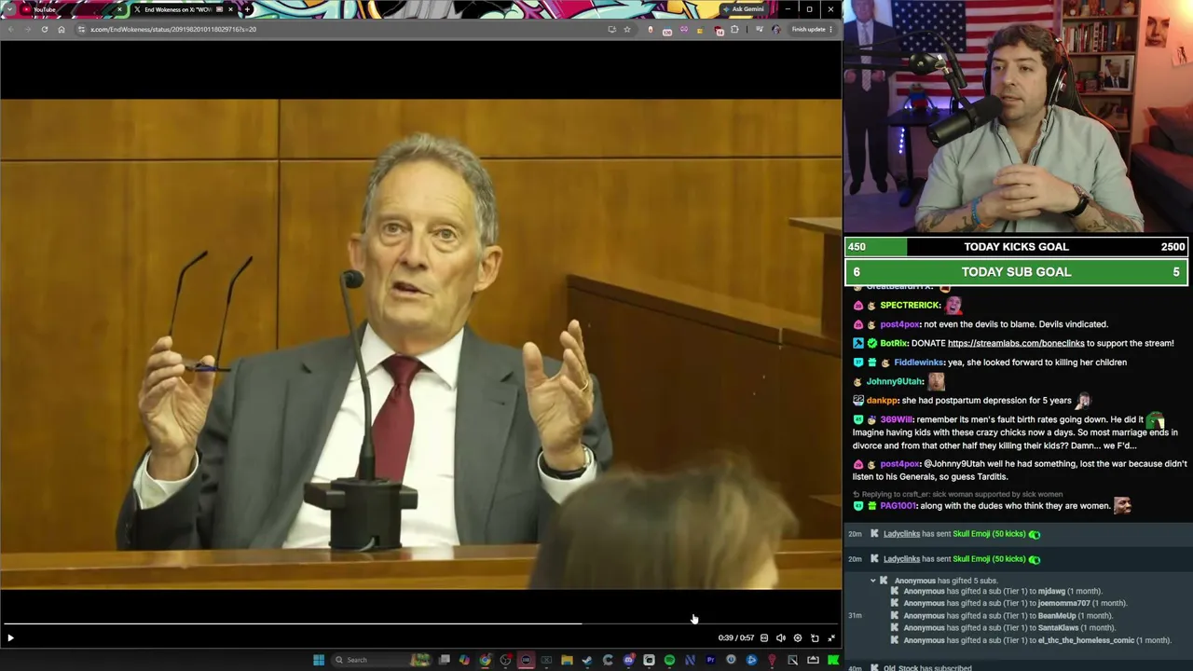Play the paused X video
The image size is (1193, 671).
(10, 638)
